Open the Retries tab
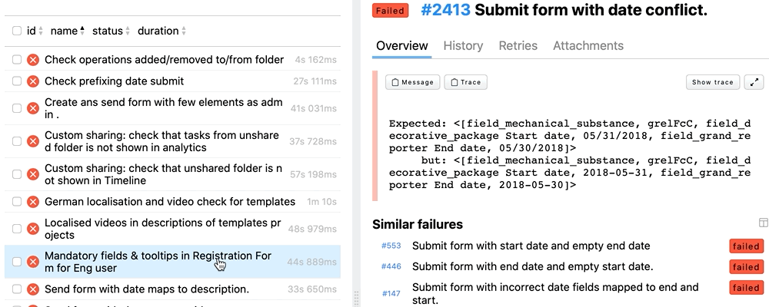The width and height of the screenshot is (769, 307). pyautogui.click(x=518, y=46)
